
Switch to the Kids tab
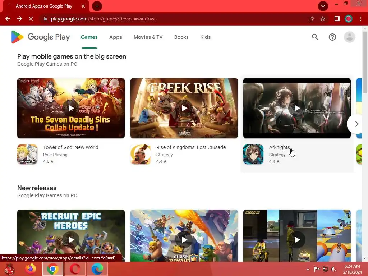click(205, 37)
